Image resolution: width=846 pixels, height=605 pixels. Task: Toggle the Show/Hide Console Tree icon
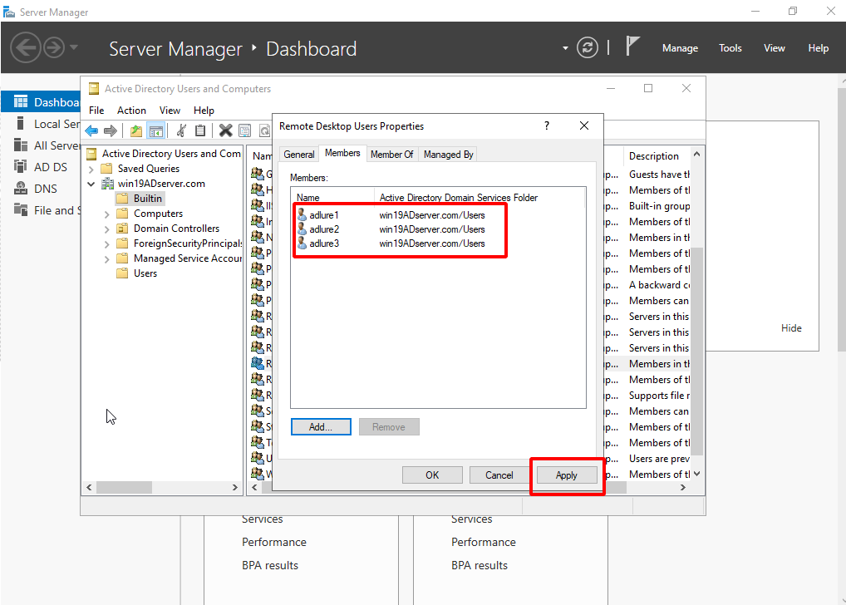(x=155, y=130)
